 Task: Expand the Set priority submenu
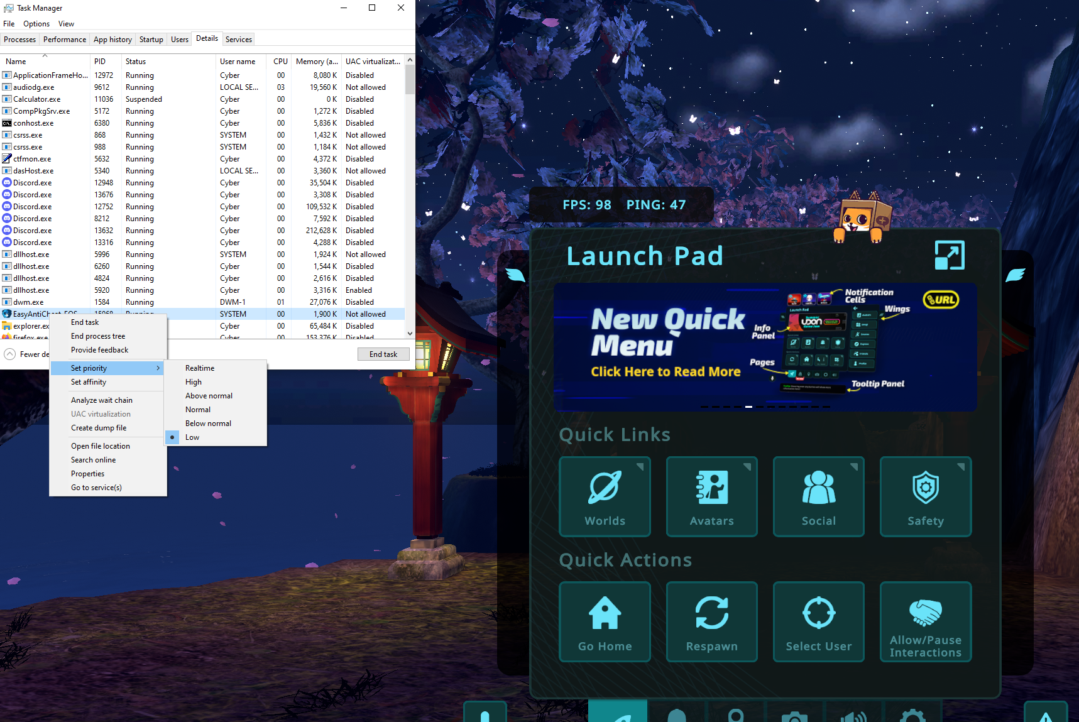pyautogui.click(x=107, y=368)
